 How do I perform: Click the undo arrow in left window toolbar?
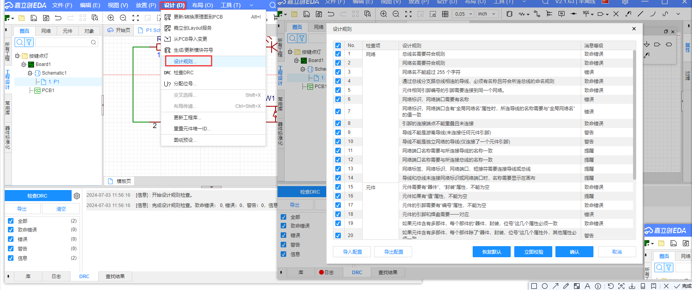point(58,18)
